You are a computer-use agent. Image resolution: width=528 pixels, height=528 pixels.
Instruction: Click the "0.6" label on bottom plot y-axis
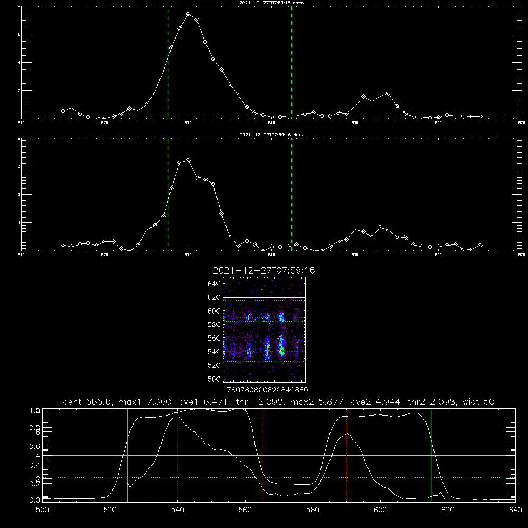click(x=35, y=446)
